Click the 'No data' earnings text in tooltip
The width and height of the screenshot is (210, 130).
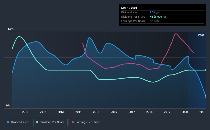pos(154,21)
